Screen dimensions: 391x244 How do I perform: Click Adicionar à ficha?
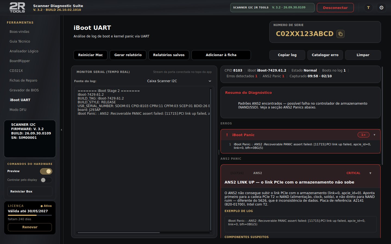click(x=221, y=55)
